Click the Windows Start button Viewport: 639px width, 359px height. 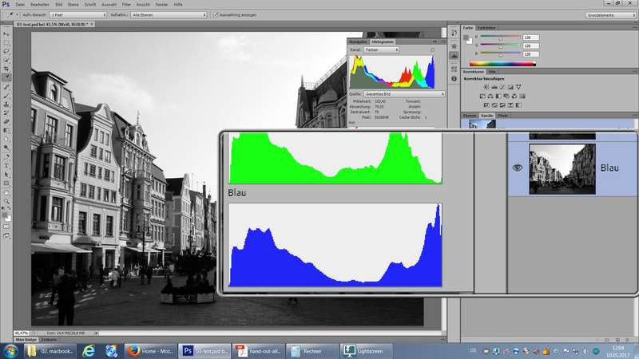click(x=10, y=350)
